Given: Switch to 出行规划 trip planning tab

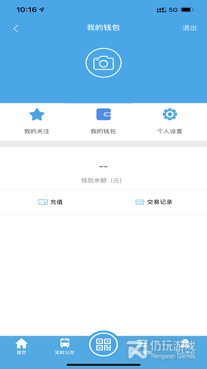Looking at the screenshot, I should 142,347.
